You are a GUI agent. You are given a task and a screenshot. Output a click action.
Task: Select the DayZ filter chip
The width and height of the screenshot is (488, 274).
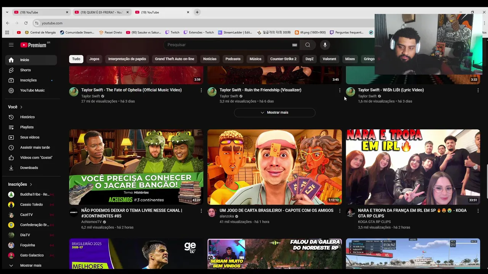pos(310,59)
